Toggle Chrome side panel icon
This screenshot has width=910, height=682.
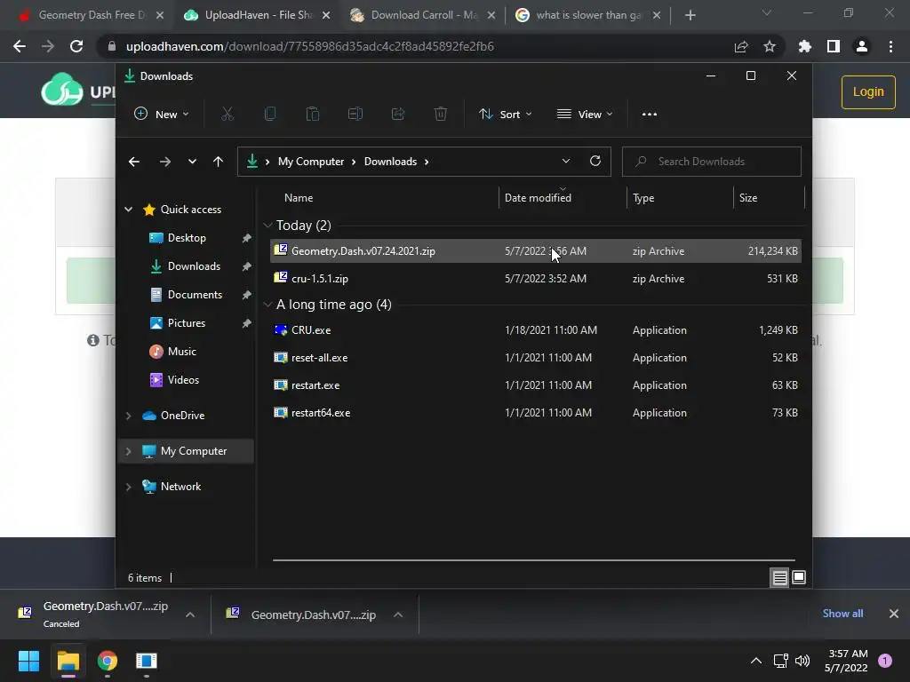(x=834, y=46)
